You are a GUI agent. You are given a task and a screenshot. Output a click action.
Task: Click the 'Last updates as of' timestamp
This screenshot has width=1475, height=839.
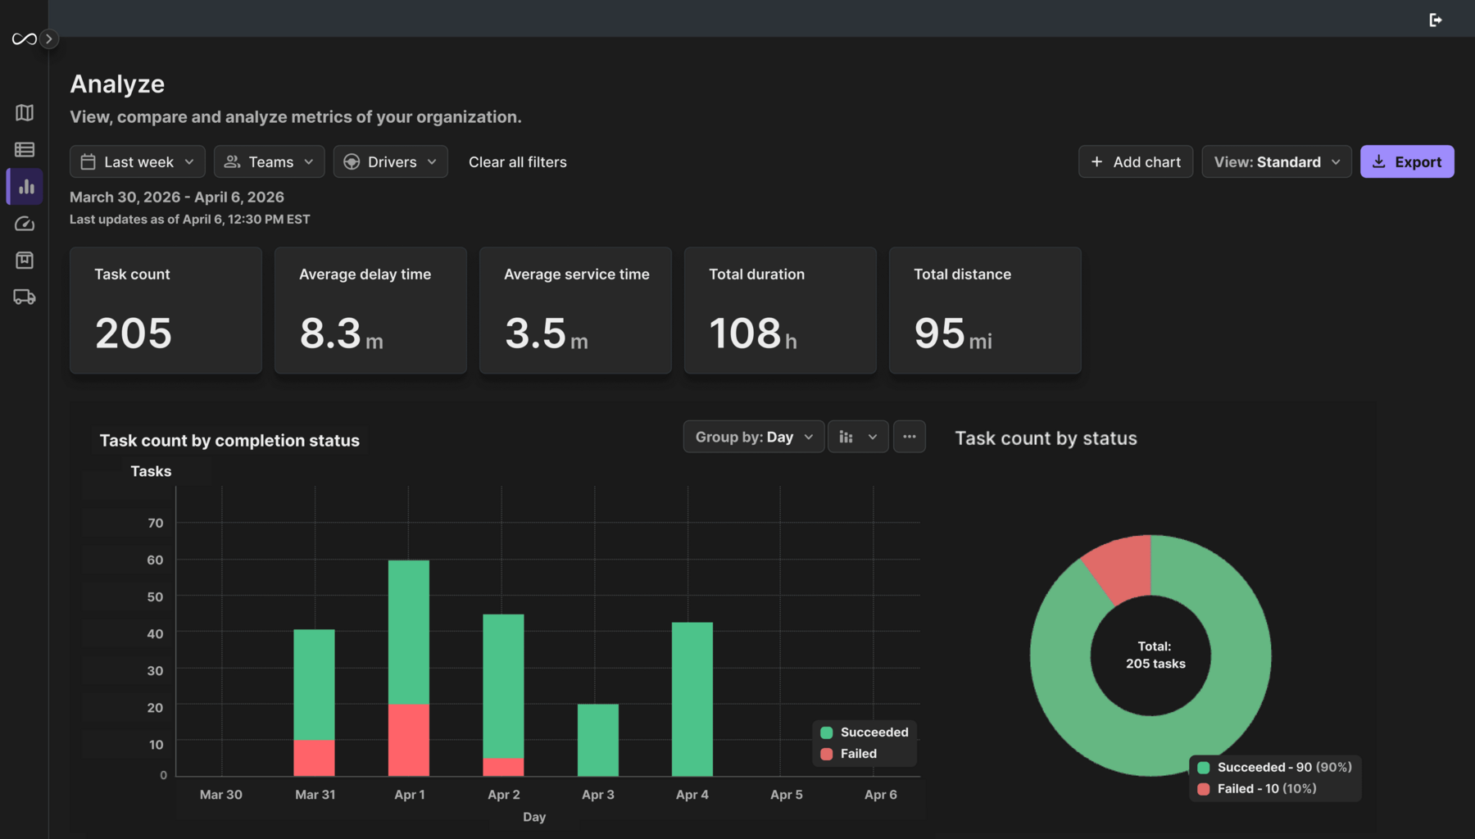(x=190, y=220)
